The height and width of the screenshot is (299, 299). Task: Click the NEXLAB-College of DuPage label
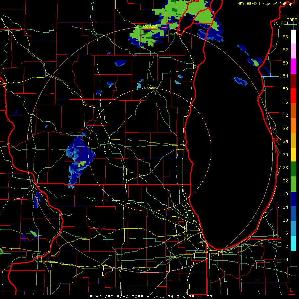[265, 3]
